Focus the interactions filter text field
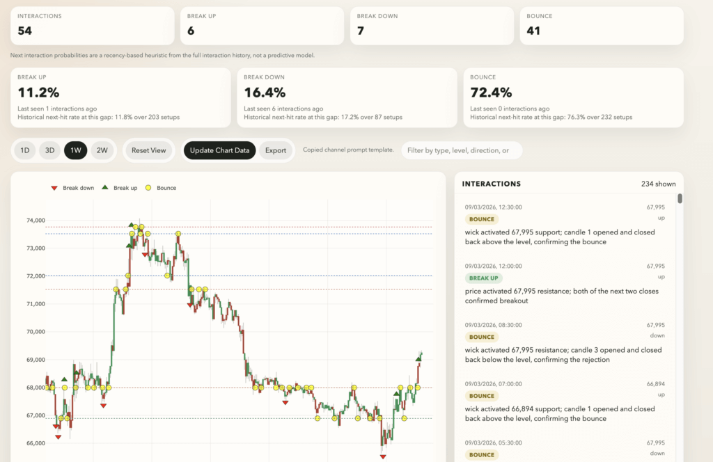 461,150
